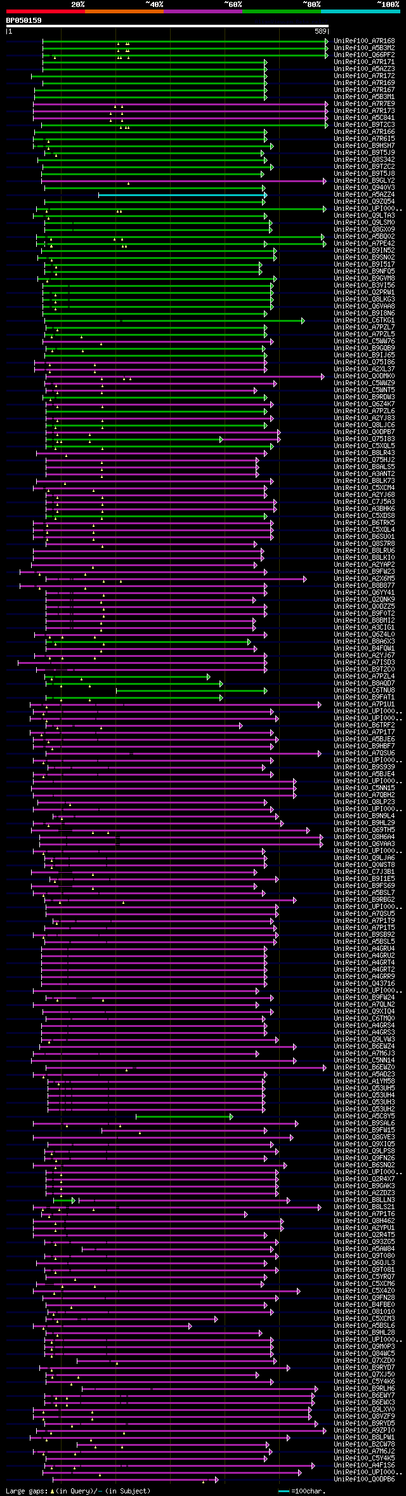Click the orange ~40% identity legend segment

tap(124, 11)
